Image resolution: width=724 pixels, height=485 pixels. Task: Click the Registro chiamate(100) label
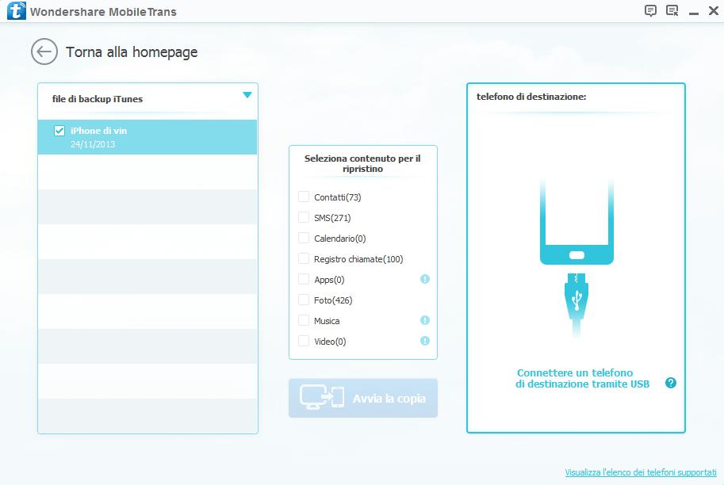click(x=358, y=259)
